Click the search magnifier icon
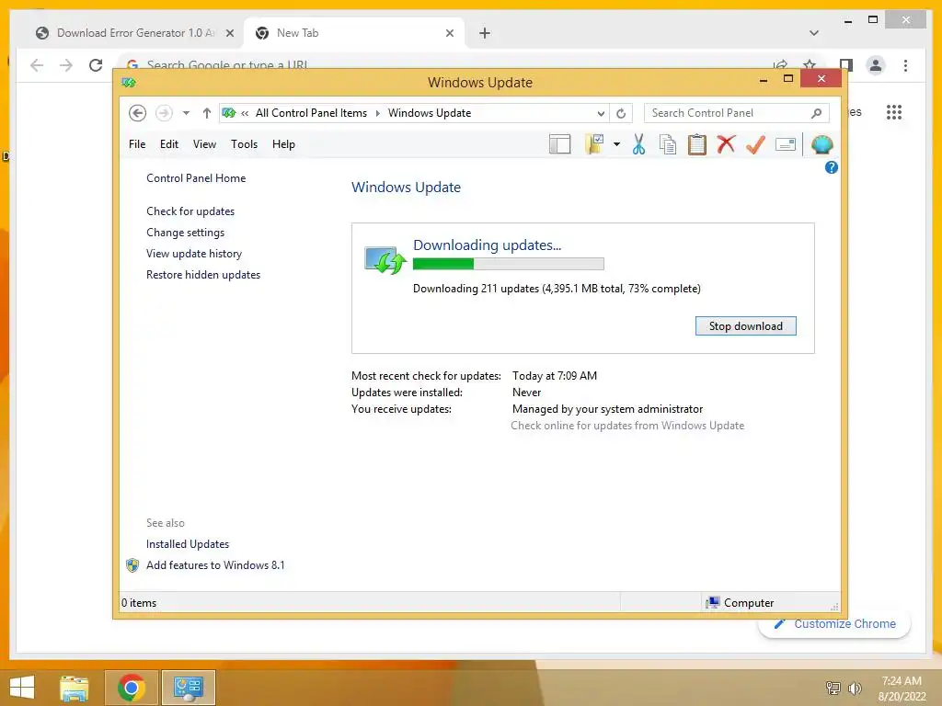This screenshot has height=706, width=942. tap(817, 113)
